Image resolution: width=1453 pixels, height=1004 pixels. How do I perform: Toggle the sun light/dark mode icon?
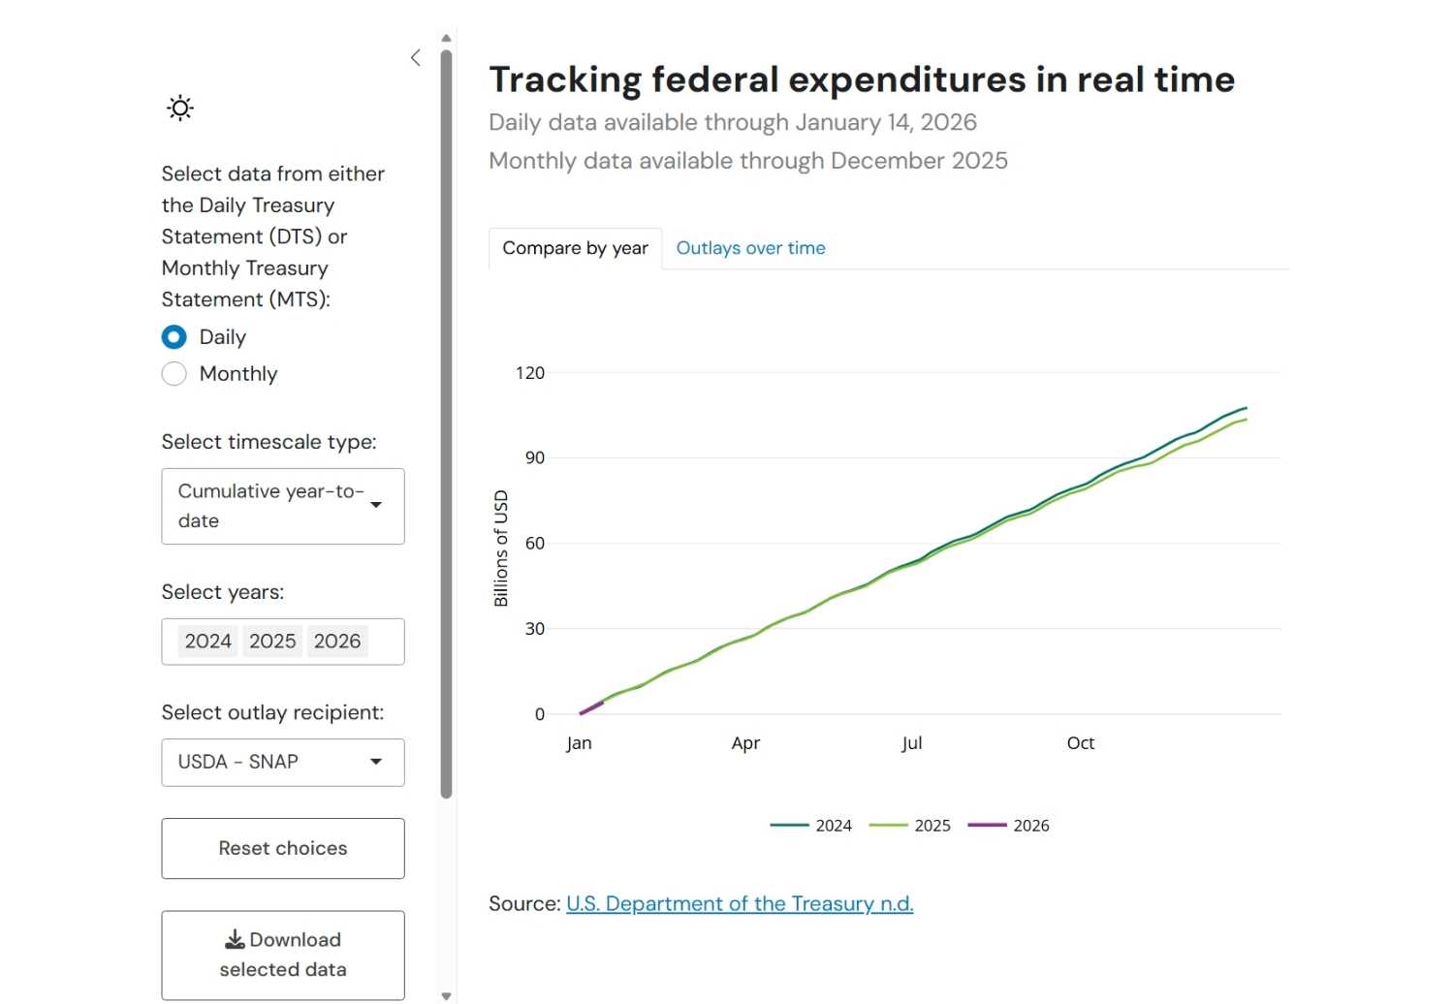coord(180,108)
